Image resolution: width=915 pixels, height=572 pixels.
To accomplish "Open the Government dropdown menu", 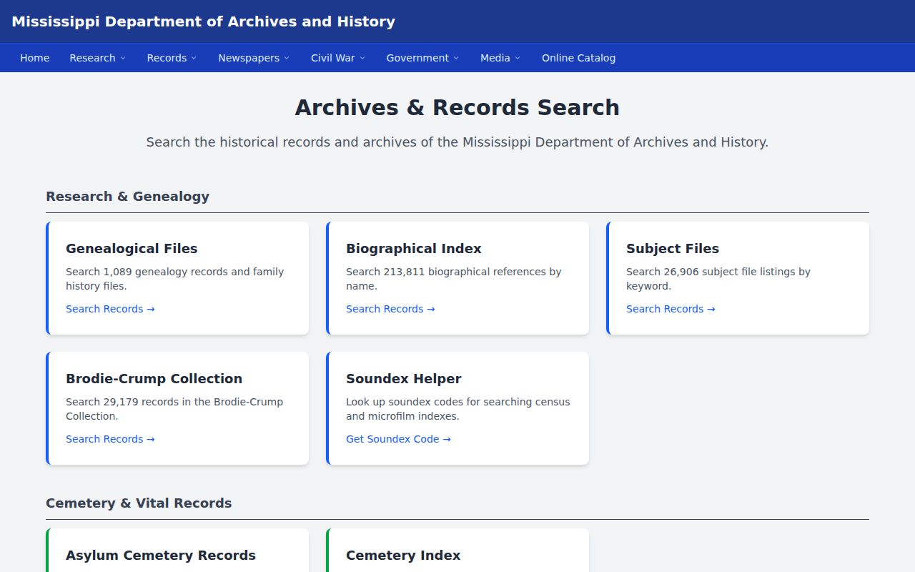I will click(x=422, y=58).
